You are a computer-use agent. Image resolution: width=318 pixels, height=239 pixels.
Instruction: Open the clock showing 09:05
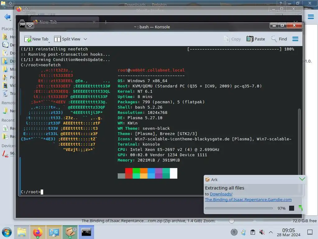point(288,232)
